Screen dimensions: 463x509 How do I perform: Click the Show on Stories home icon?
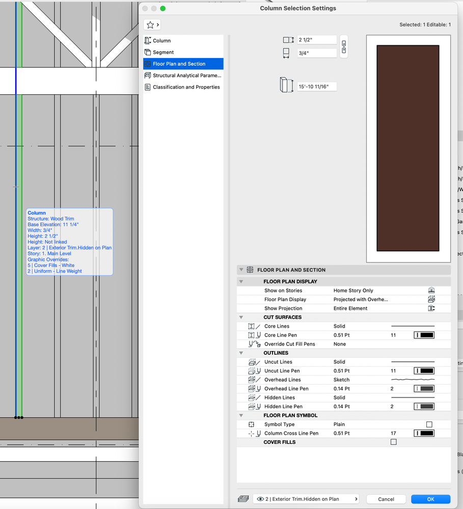[x=431, y=290]
